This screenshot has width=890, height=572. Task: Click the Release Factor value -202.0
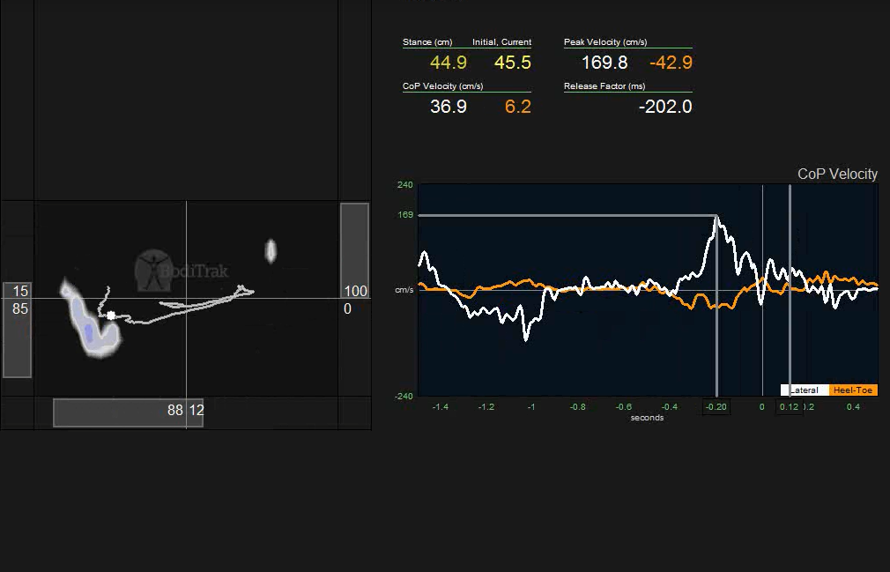pyautogui.click(x=665, y=107)
